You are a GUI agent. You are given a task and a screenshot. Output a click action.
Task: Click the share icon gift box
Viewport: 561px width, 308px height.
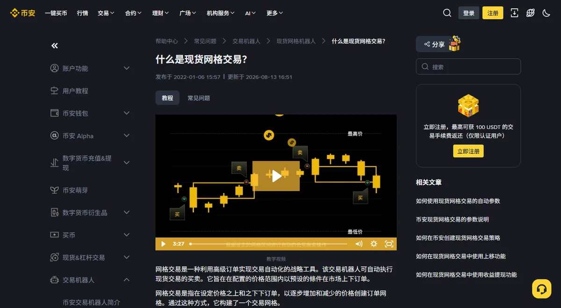click(x=454, y=44)
